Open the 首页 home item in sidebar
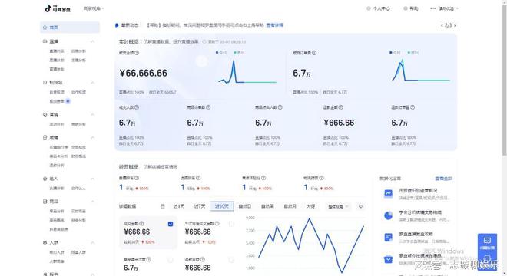This screenshot has width=507, height=276. click(69, 28)
